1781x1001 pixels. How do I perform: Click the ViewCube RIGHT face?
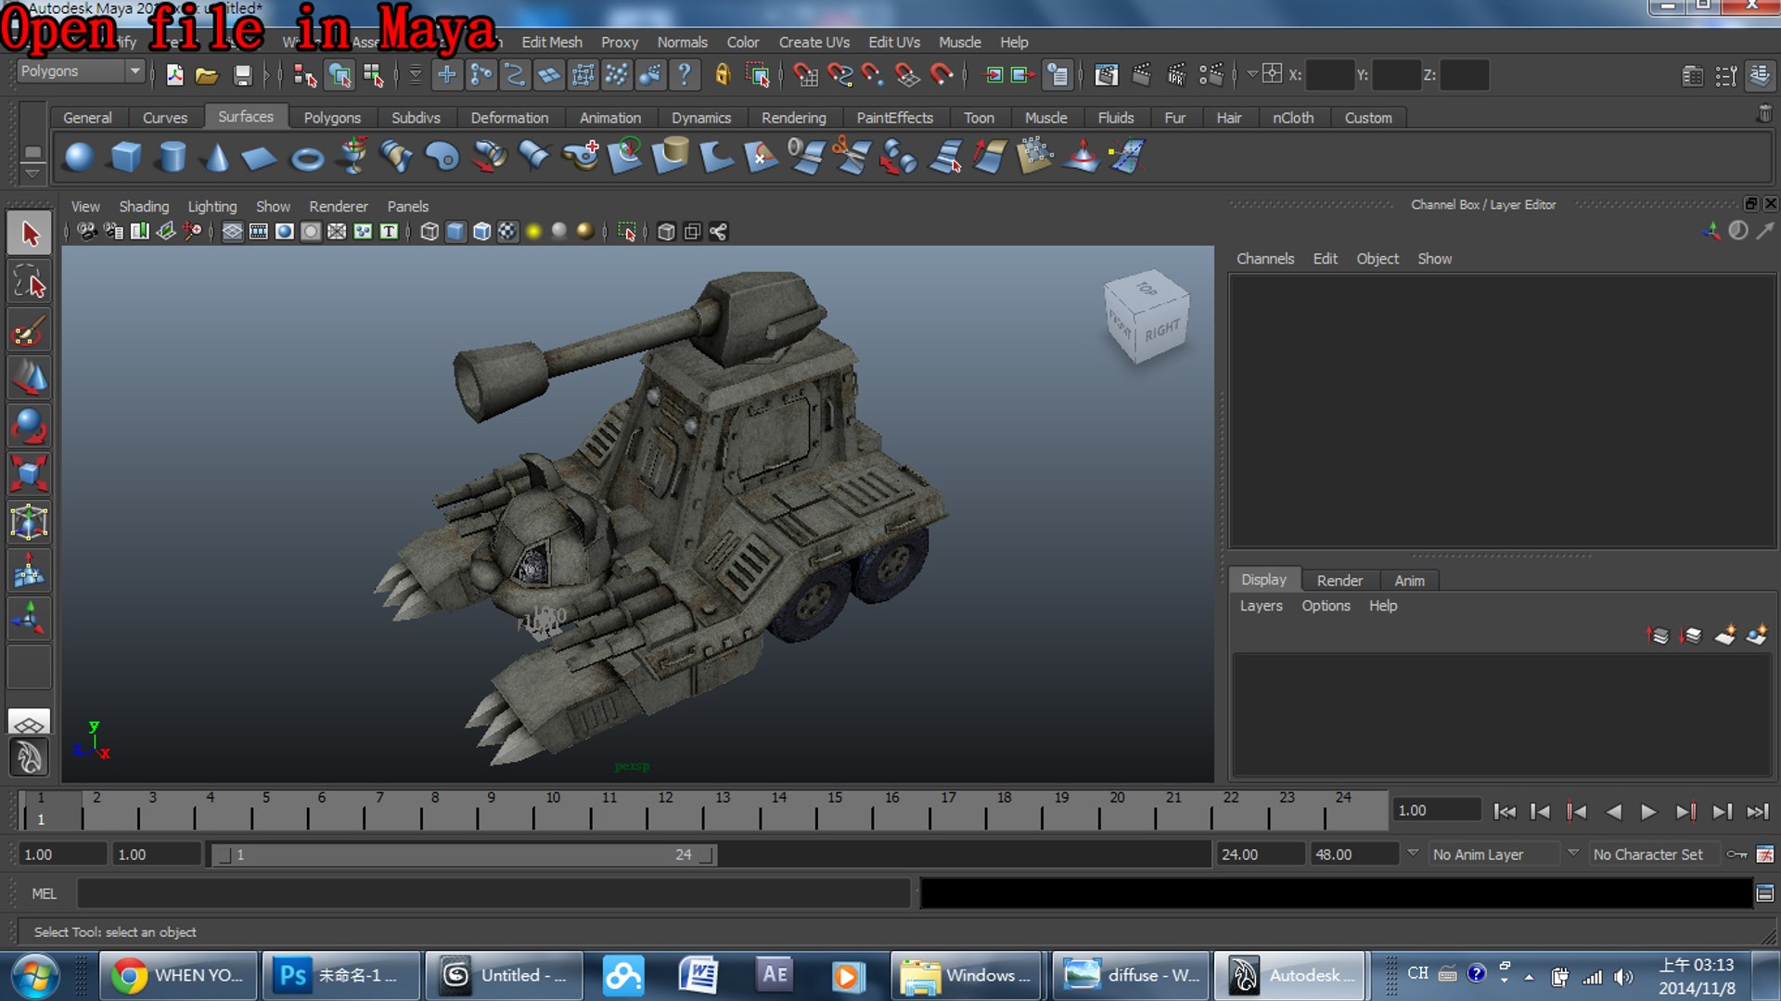click(x=1161, y=329)
